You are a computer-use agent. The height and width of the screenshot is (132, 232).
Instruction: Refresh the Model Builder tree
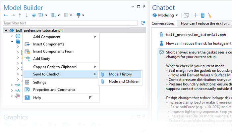pos(143,23)
